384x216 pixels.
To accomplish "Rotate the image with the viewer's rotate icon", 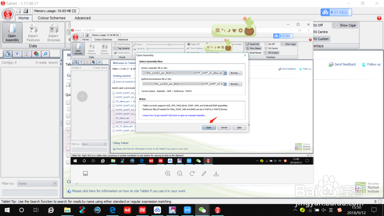I will [x=192, y=173].
